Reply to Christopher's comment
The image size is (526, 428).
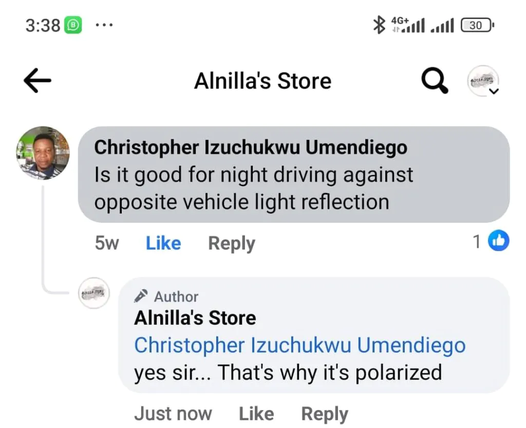[x=232, y=243]
